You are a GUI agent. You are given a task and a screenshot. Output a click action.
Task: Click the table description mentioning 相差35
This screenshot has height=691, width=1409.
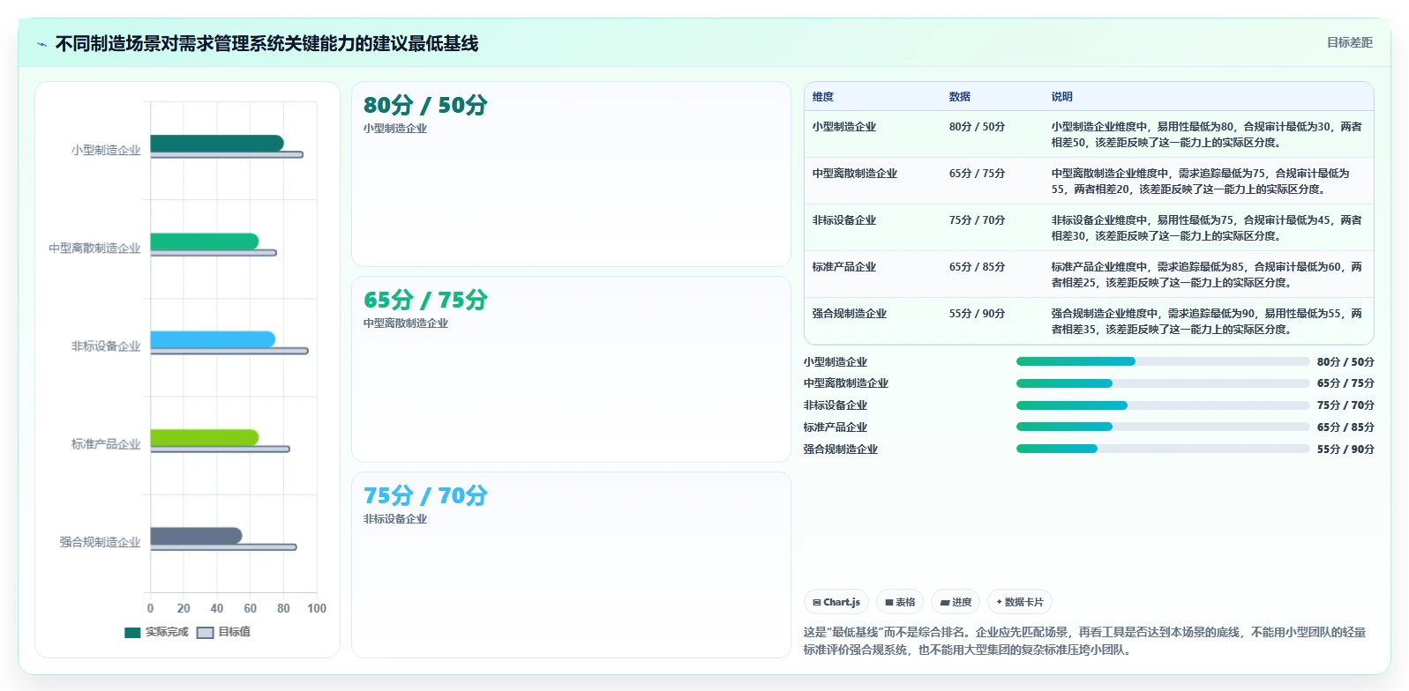(1207, 322)
